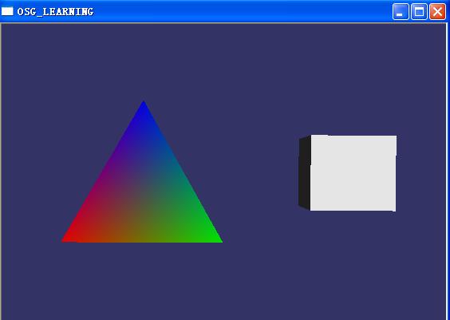Screen dimensions: 450x320
Task: Select the white front face of the box
Action: coord(353,173)
